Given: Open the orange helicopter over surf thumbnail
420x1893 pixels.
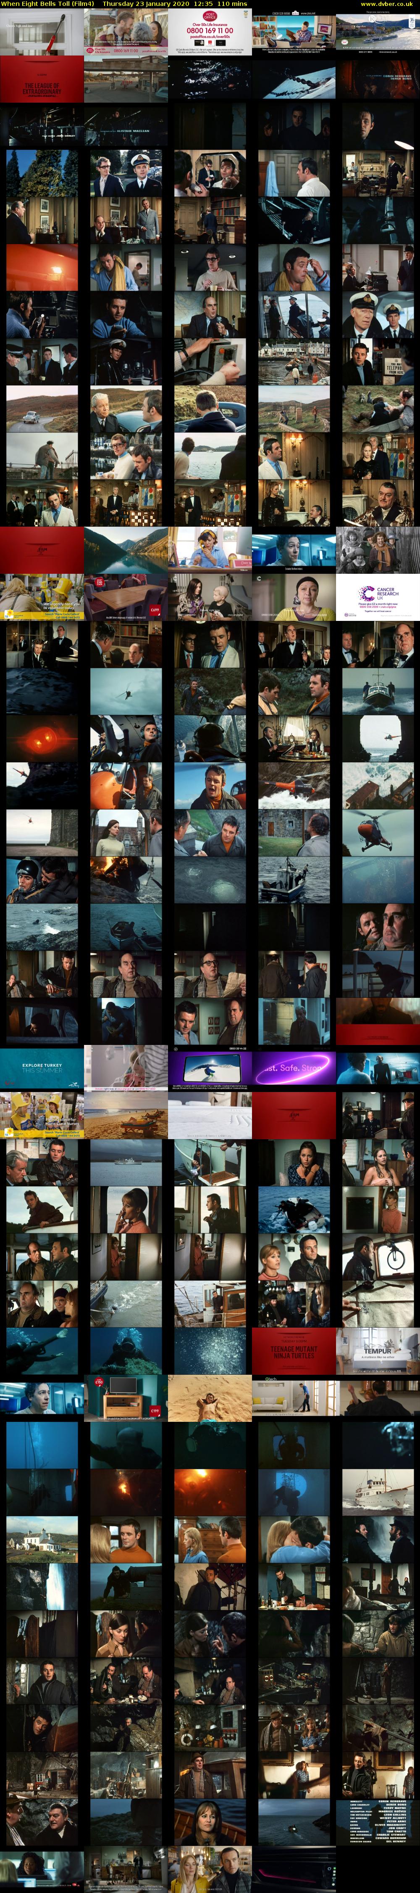Looking at the screenshot, I should 294,785.
